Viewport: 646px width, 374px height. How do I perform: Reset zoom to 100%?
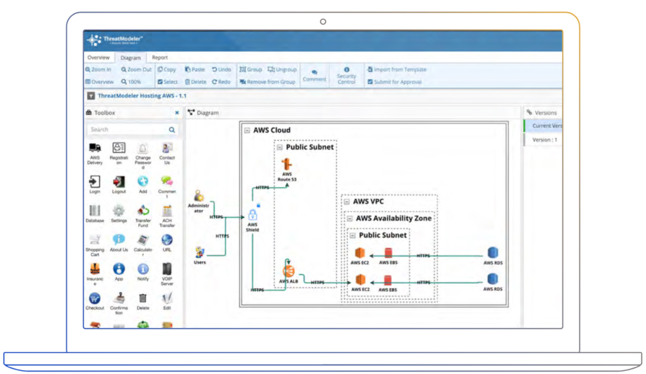pyautogui.click(x=131, y=82)
